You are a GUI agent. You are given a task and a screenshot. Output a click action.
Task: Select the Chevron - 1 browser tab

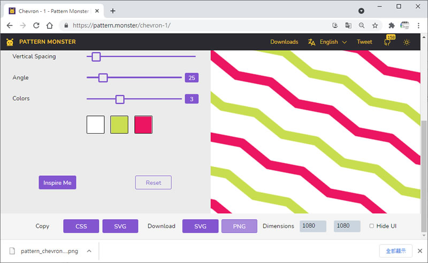tap(54, 11)
